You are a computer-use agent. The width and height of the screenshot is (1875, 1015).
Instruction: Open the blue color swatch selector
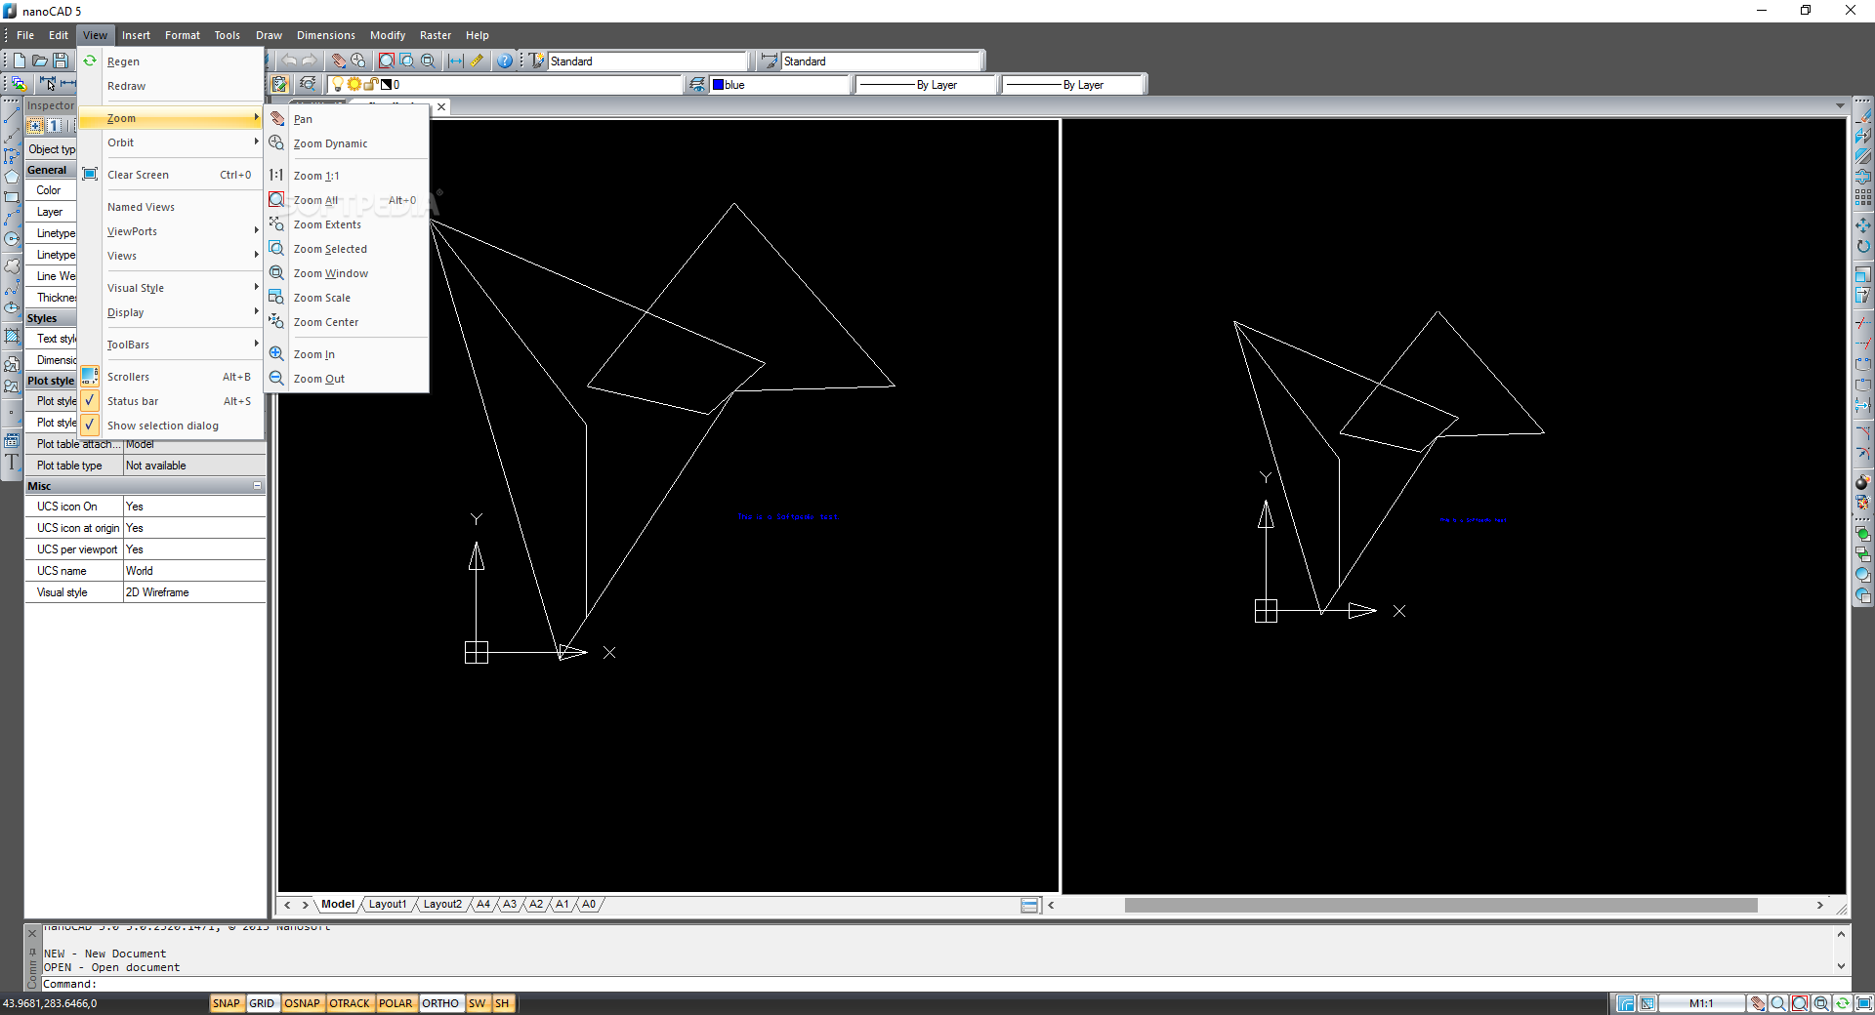click(x=780, y=85)
